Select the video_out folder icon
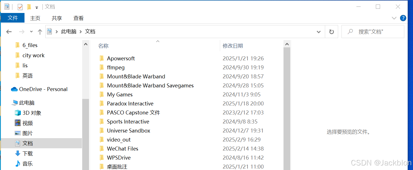The width and height of the screenshot is (413, 170). coord(102,140)
